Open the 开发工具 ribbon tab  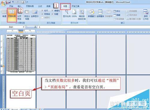click(75, 6)
